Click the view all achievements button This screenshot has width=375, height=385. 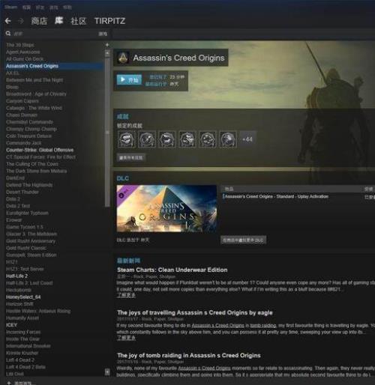point(131,158)
